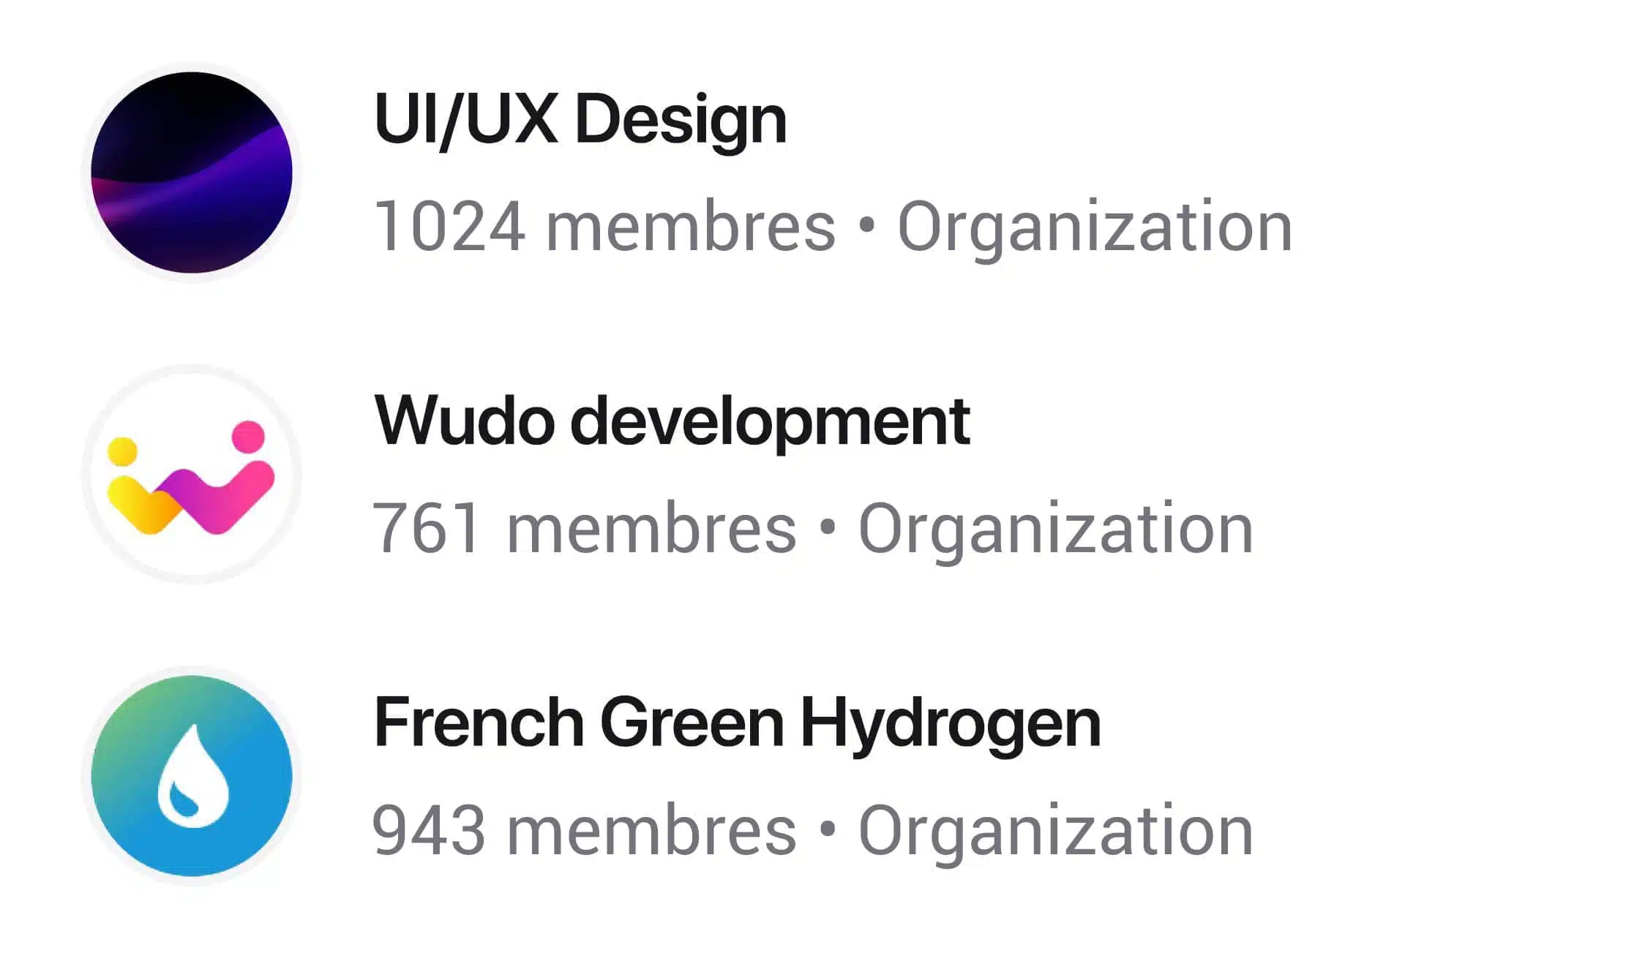Image resolution: width=1645 pixels, height=953 pixels.
Task: Open the French Green Hydrogen droplet avatar
Action: click(x=192, y=776)
